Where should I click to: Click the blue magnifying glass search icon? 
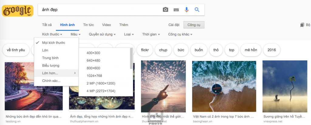[x=197, y=9]
